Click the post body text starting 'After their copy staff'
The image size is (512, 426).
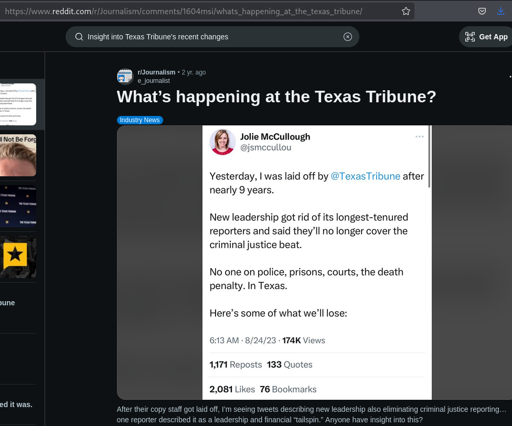312,414
